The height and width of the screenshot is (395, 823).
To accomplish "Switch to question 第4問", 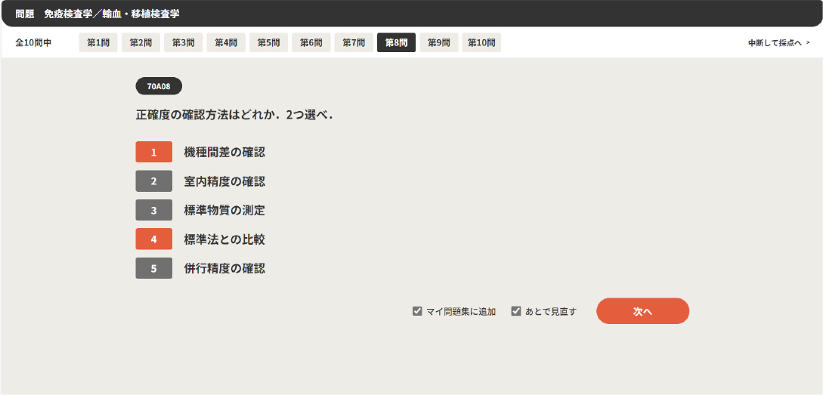I will point(226,43).
